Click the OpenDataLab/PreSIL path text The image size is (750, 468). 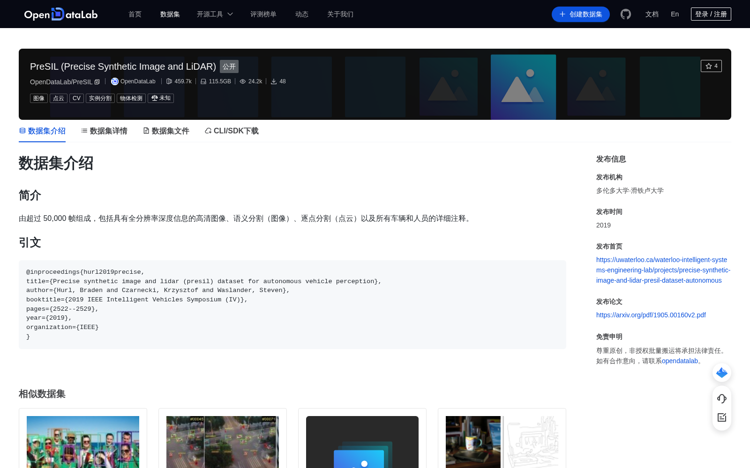(61, 82)
